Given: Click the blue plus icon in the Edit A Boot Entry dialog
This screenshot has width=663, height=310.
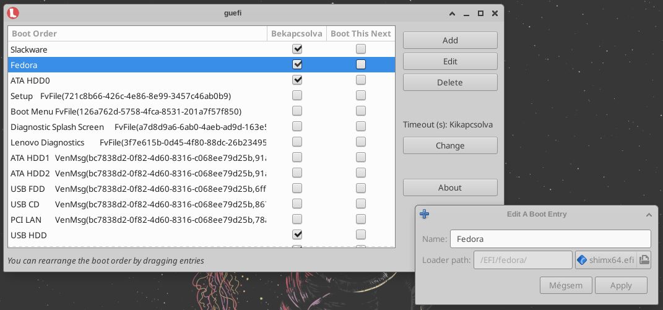Looking at the screenshot, I should point(425,214).
